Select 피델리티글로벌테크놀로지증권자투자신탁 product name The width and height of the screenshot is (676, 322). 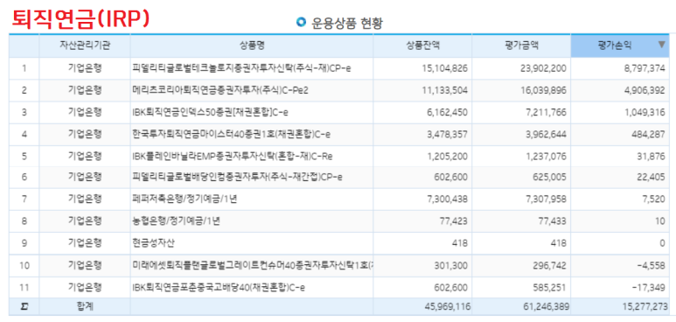(x=241, y=68)
